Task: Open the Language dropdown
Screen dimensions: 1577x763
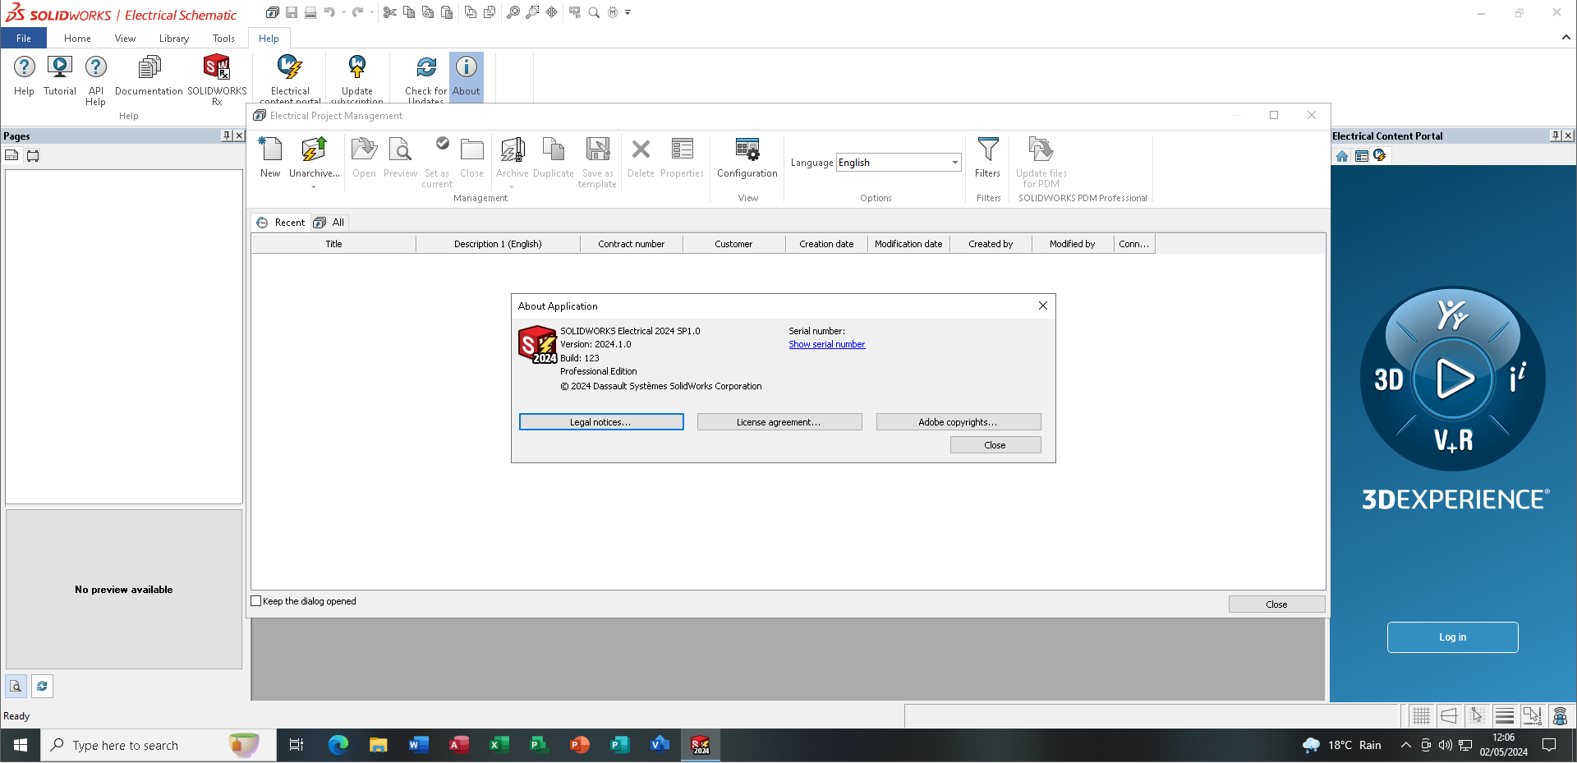Action: [x=955, y=163]
